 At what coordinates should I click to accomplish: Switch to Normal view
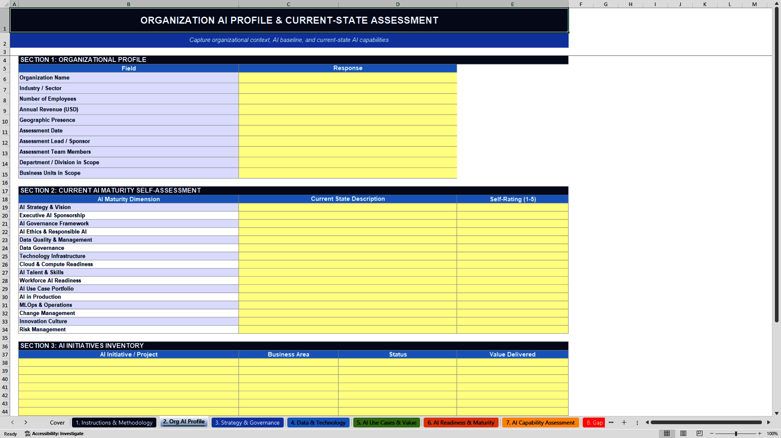coord(667,434)
